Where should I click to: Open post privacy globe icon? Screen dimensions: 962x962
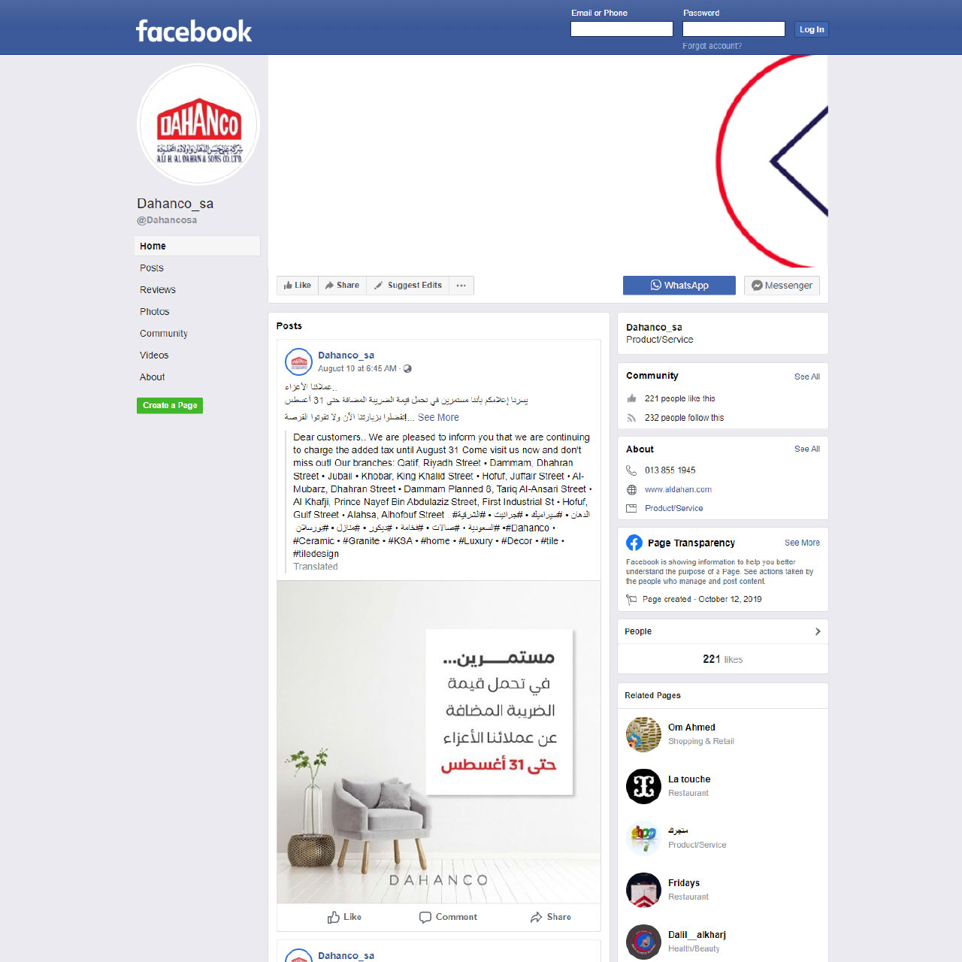[x=407, y=369]
